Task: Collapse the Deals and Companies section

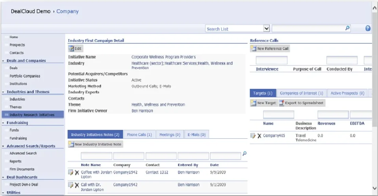Action: coord(3,61)
